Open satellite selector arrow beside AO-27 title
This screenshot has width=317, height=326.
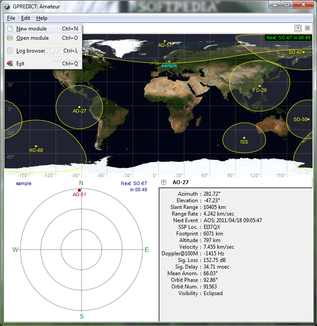tap(164, 182)
